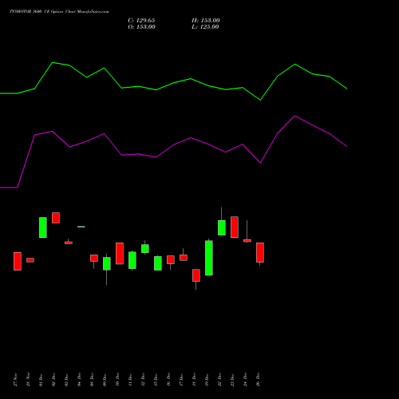Select the tall green candlestick for 19 Dec
Viewport: 399px width, 399px height.
click(x=209, y=258)
